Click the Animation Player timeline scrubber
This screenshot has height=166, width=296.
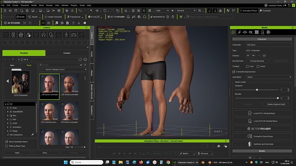[99, 147]
